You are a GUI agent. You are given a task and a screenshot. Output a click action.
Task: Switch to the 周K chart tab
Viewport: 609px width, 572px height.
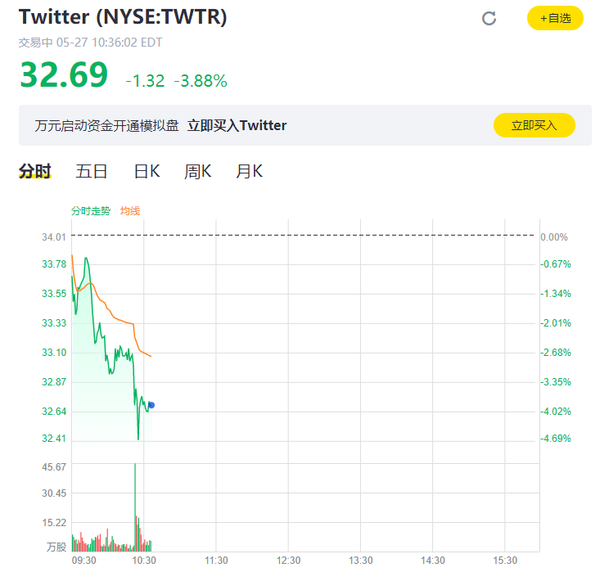198,171
